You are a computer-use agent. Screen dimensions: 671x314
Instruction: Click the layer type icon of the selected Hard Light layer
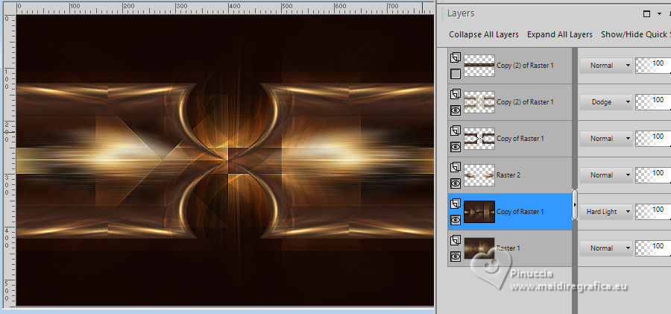[455, 204]
